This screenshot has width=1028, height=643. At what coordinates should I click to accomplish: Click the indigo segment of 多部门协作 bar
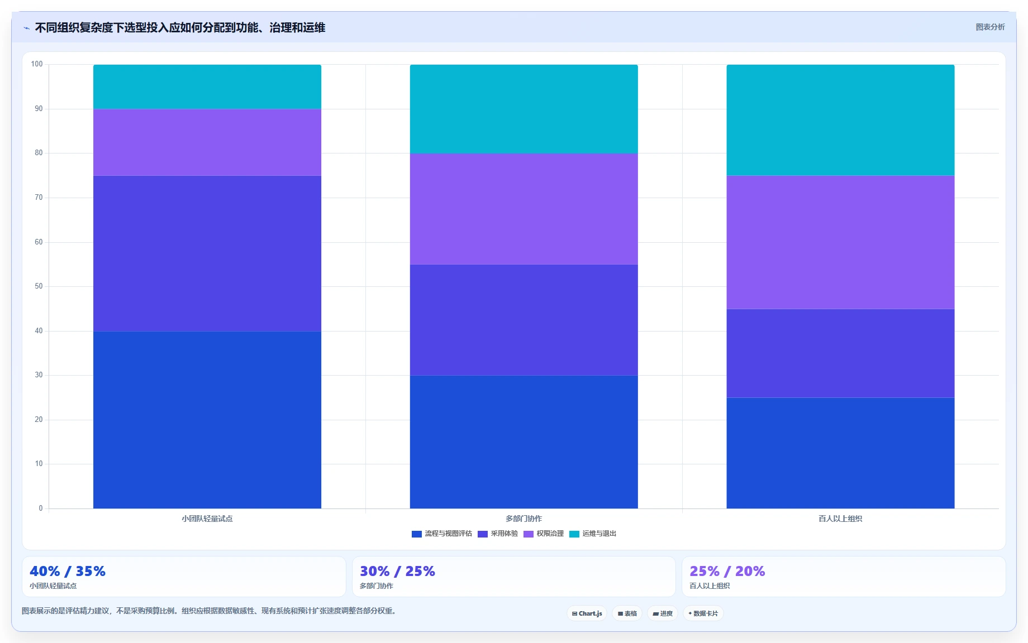(524, 320)
